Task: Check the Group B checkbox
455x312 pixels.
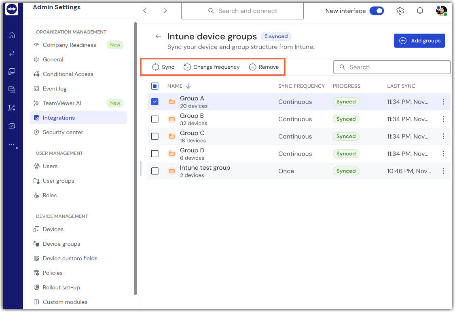Action: [154, 119]
